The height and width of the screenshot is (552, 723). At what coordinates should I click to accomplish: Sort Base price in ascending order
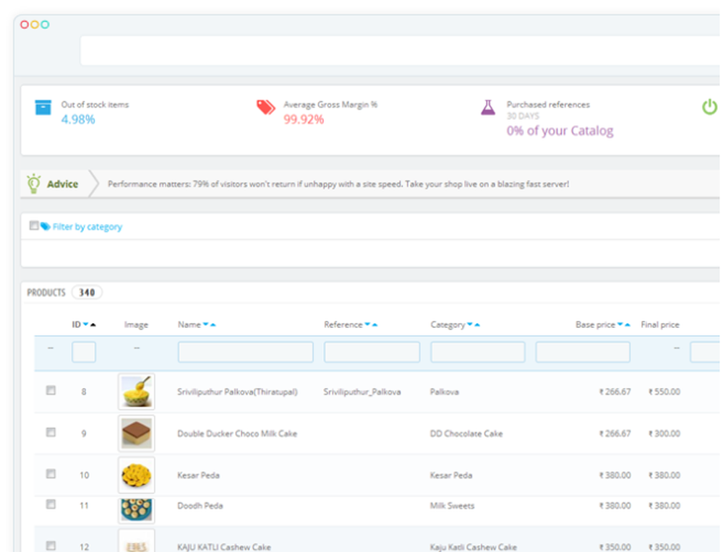pyautogui.click(x=627, y=324)
